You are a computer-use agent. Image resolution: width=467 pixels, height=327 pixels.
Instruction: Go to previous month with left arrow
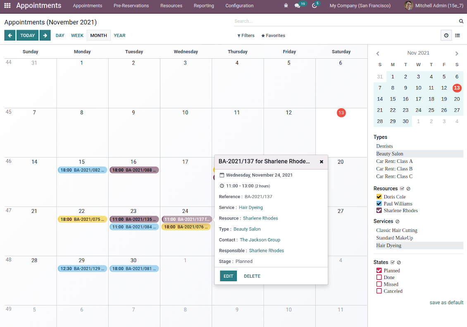[x=10, y=36]
